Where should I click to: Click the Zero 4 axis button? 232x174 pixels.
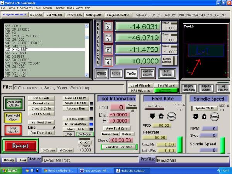tap(108, 61)
